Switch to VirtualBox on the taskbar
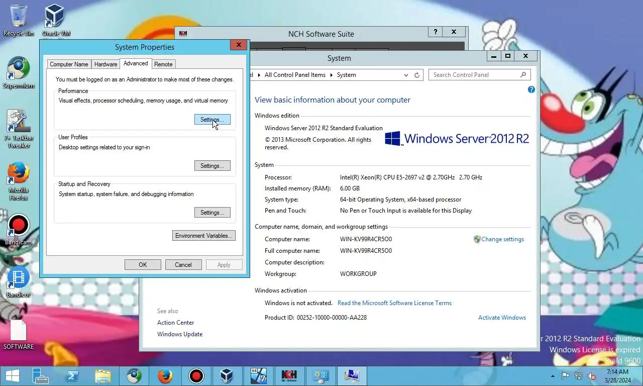The height and width of the screenshot is (386, 643). (227, 376)
